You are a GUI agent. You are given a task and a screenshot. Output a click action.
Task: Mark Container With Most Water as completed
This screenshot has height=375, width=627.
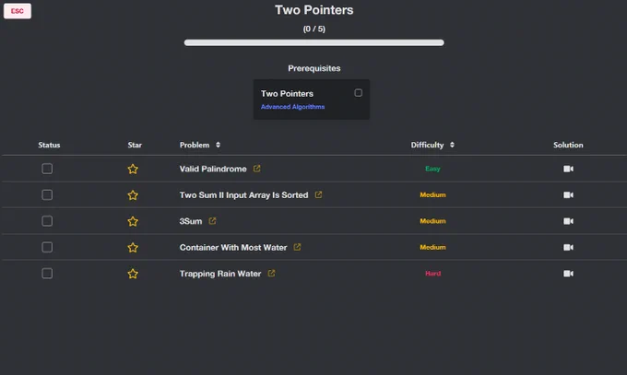[x=47, y=247]
